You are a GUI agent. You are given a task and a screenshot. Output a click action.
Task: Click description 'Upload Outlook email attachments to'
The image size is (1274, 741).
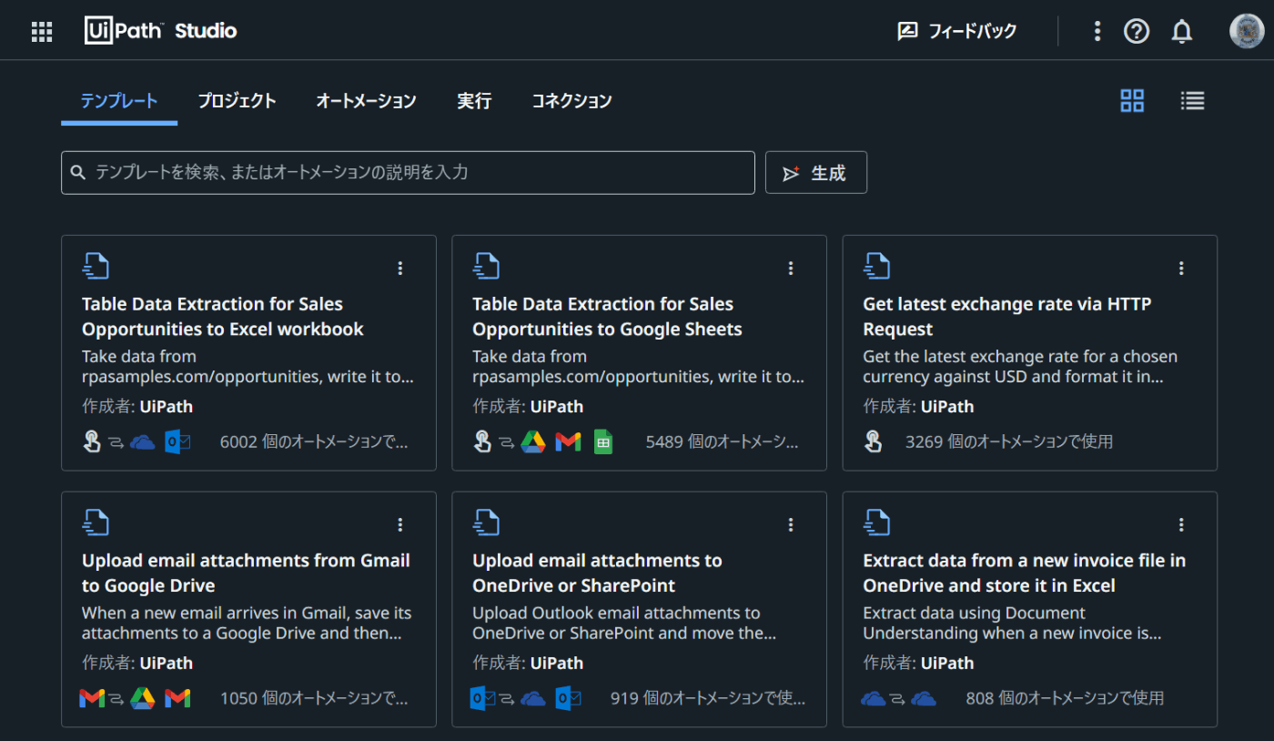[x=624, y=624]
